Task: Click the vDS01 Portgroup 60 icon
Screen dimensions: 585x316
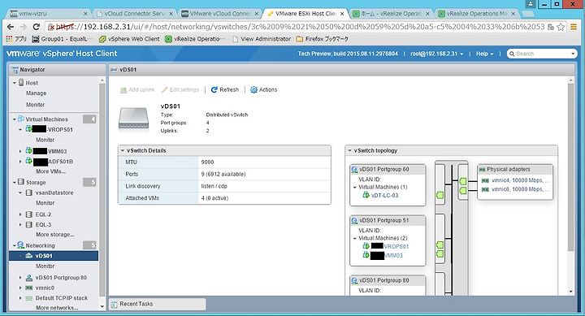Action: 354,170
